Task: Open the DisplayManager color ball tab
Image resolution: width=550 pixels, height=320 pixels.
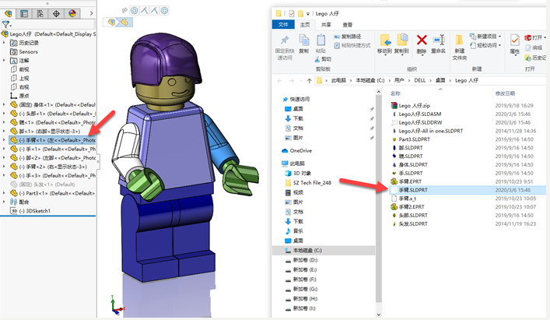Action: [x=72, y=14]
